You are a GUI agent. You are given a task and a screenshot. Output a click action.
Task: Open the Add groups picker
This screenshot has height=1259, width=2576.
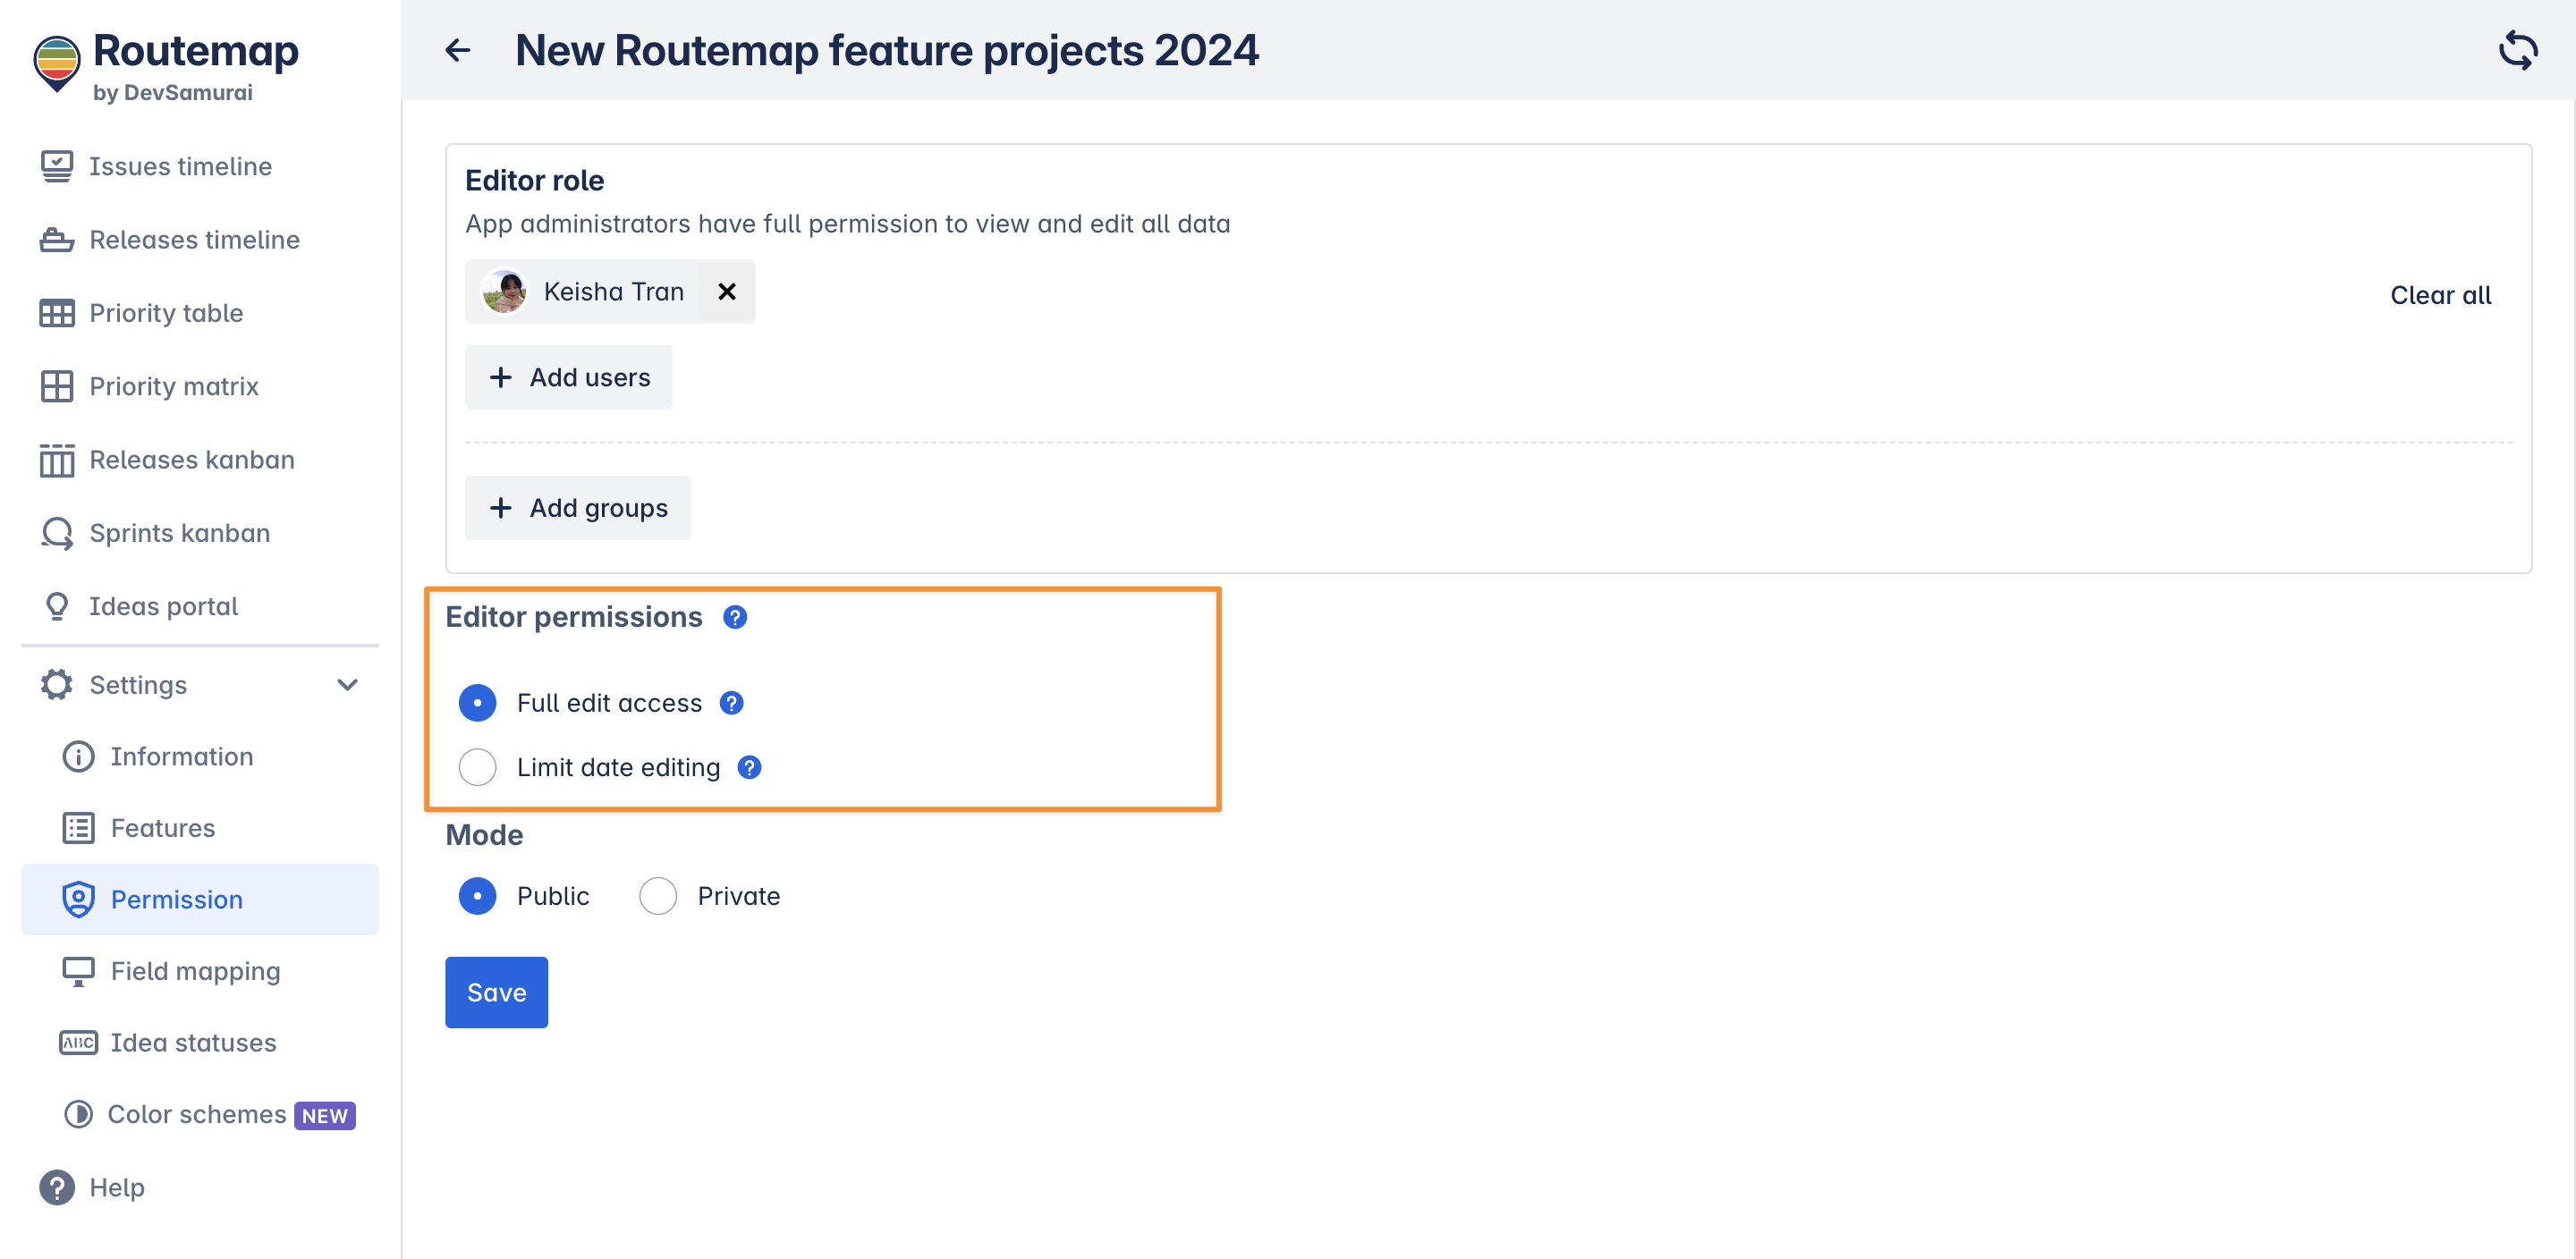[x=577, y=508]
